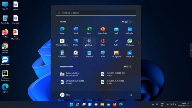Viewport: 192px width, 108px height.
Task: Select the Firefox desktop shortcut
Action: [x=5, y=33]
